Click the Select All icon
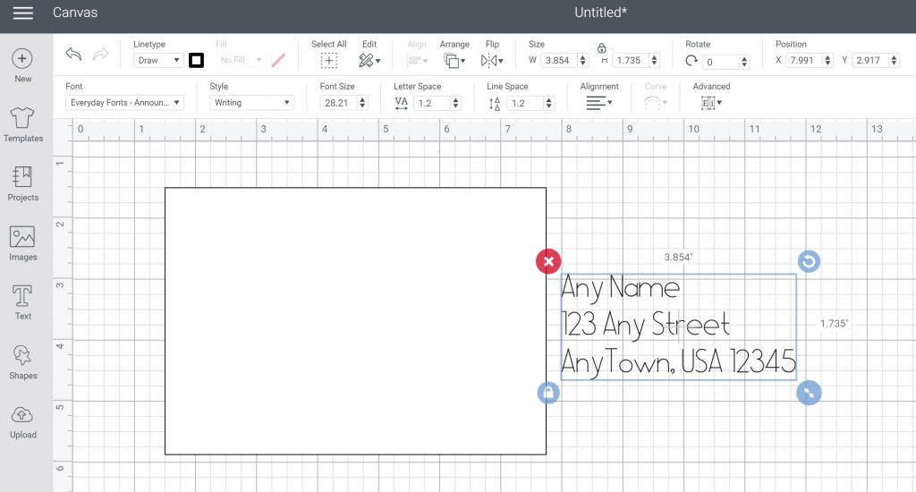The image size is (916, 492). click(329, 60)
